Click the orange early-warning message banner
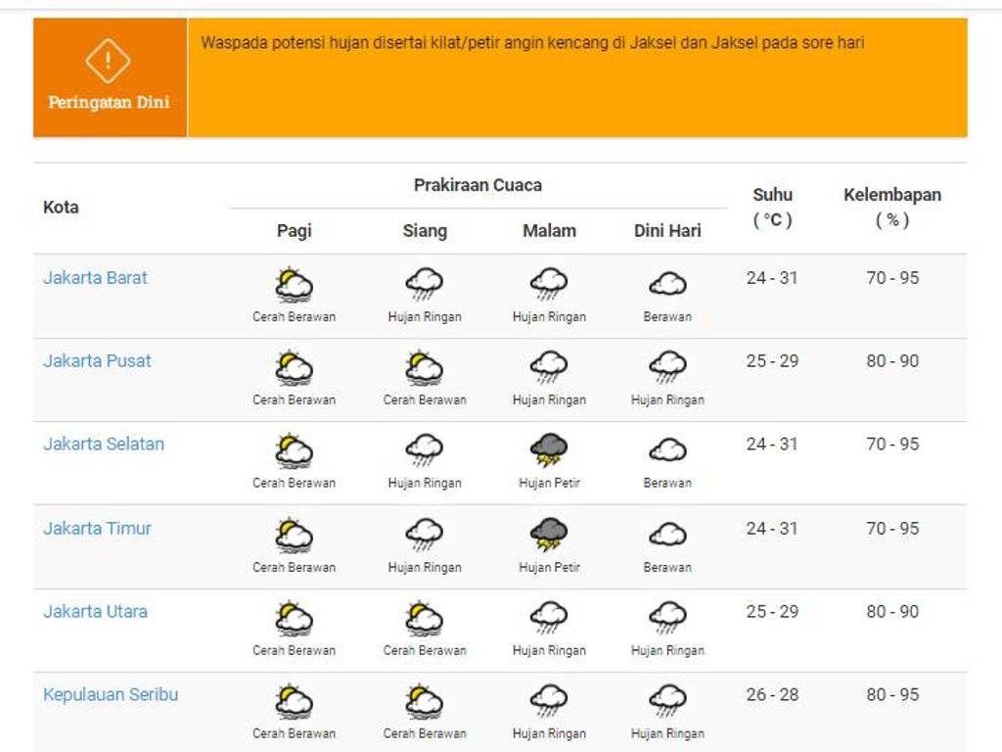This screenshot has height=752, width=1002. [x=576, y=77]
